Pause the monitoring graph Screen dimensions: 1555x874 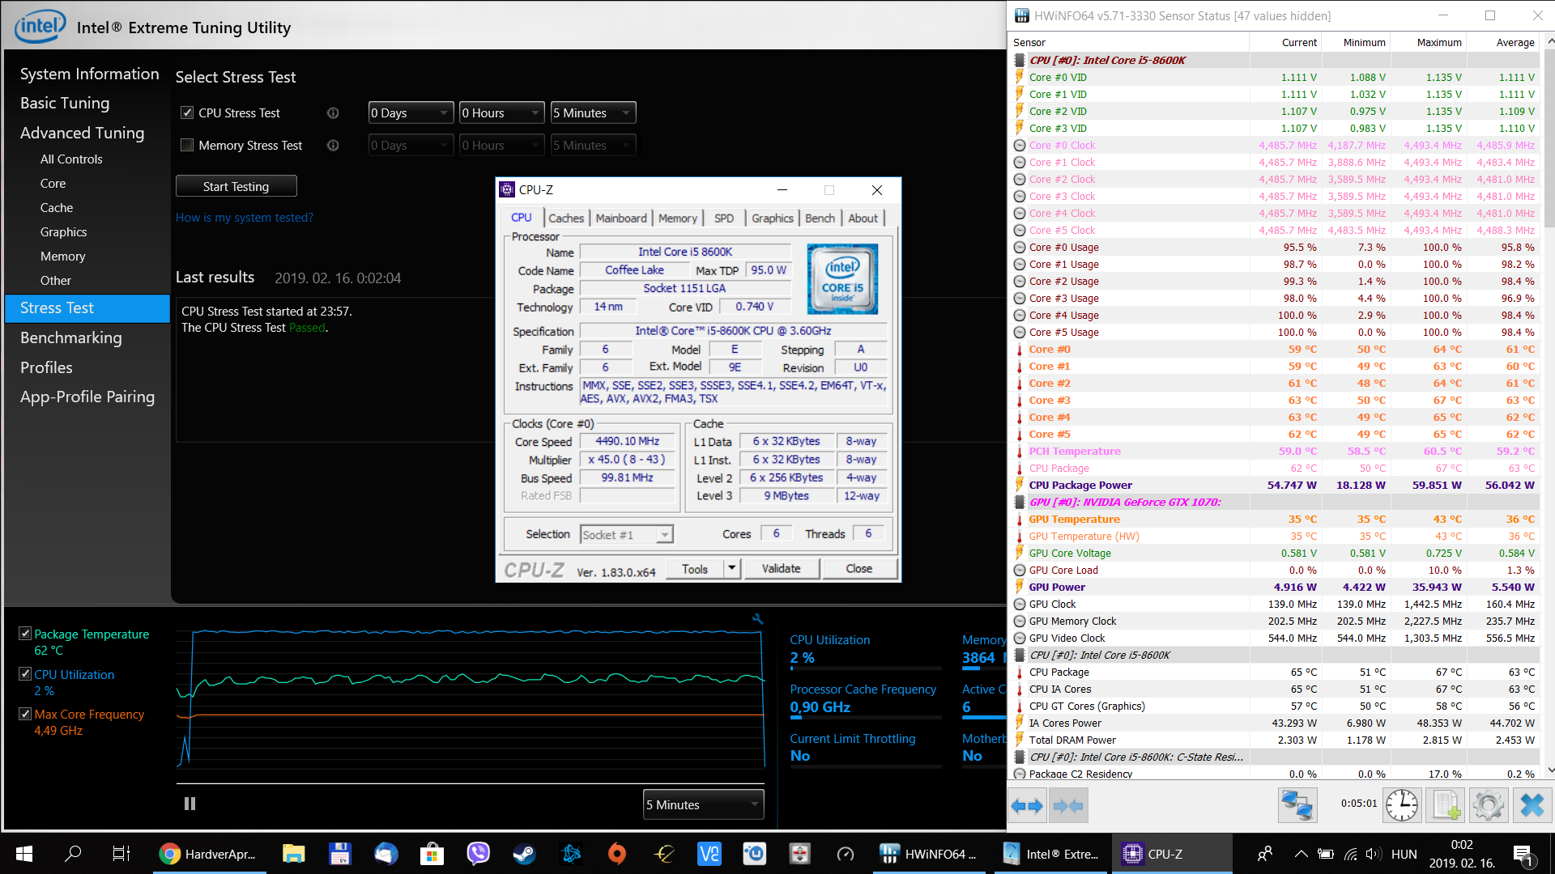(x=190, y=804)
